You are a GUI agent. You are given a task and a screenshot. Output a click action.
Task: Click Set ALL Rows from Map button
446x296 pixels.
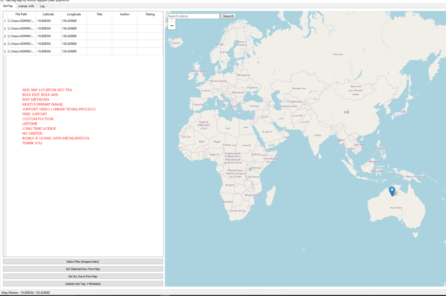tap(83, 276)
